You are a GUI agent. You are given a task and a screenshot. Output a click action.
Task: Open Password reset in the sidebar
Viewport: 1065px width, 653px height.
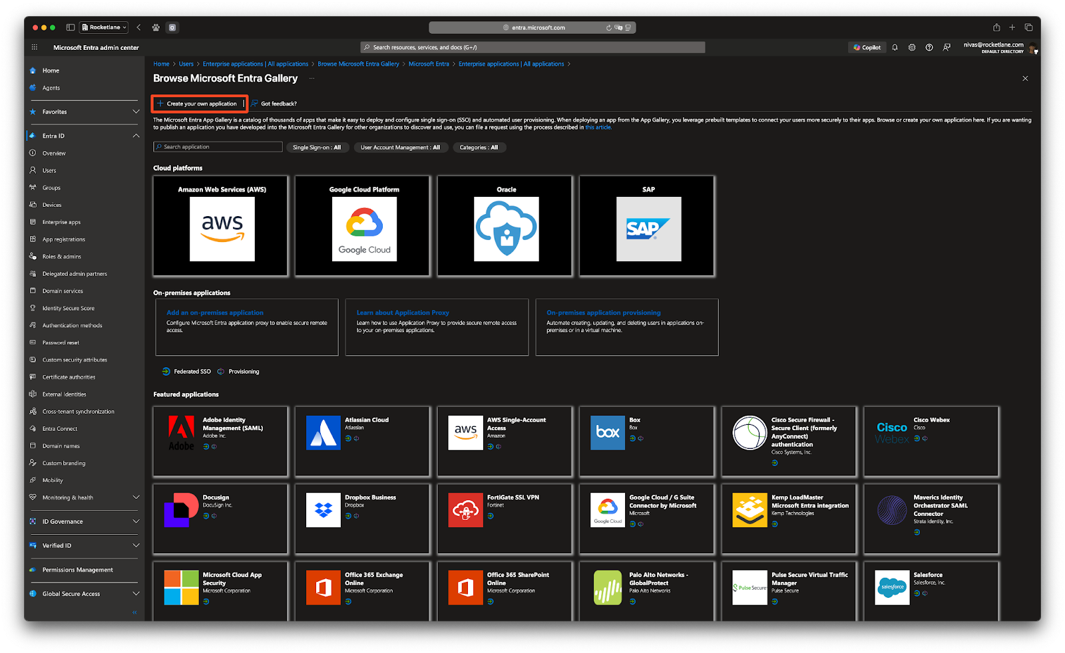(x=61, y=342)
